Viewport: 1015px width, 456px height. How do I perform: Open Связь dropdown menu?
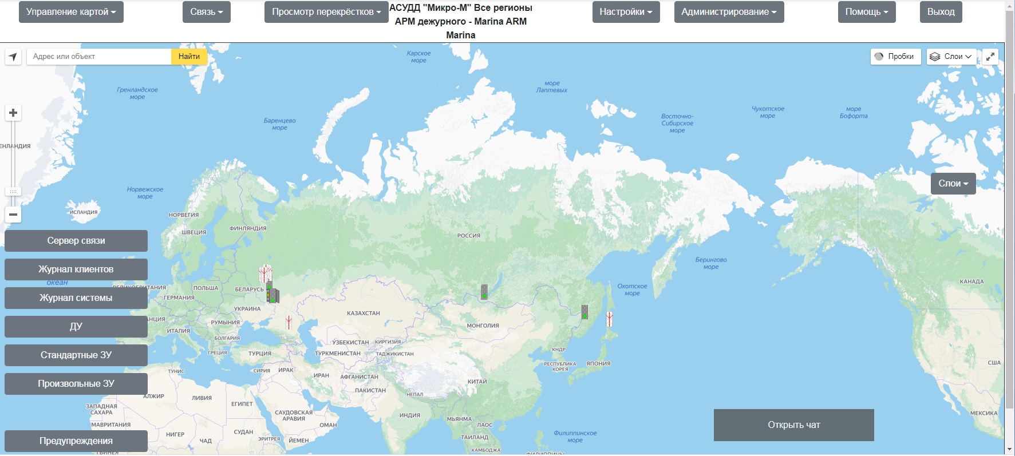[207, 12]
